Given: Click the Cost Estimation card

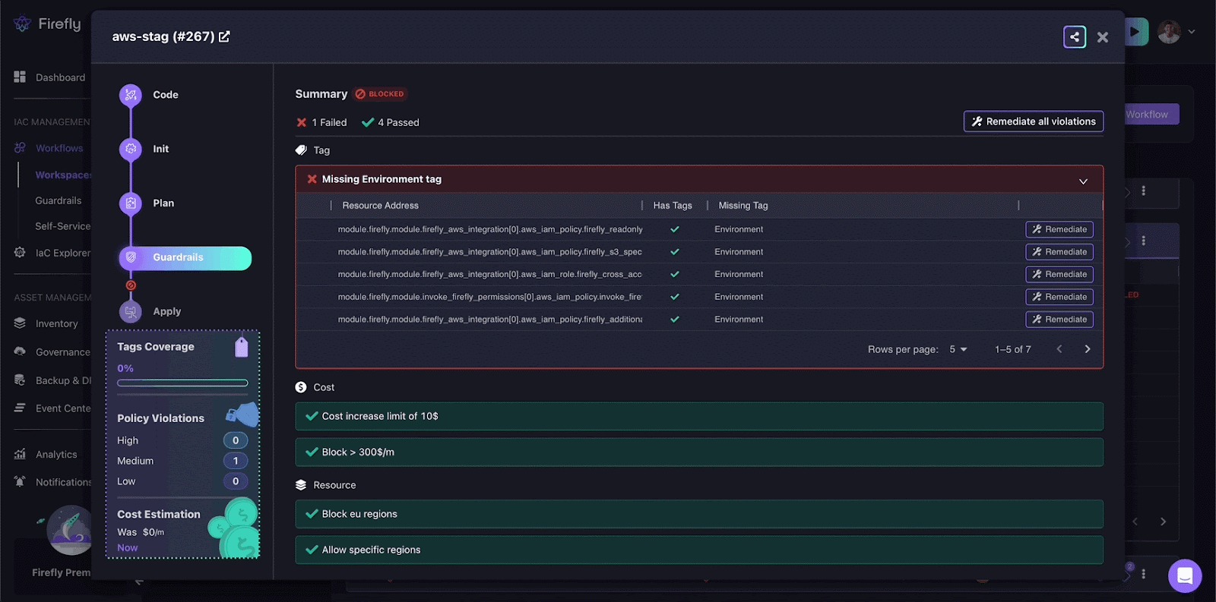Looking at the screenshot, I should click(x=182, y=529).
